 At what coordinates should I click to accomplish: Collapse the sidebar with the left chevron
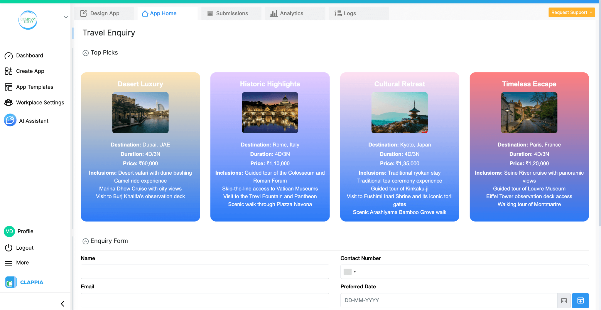click(63, 304)
